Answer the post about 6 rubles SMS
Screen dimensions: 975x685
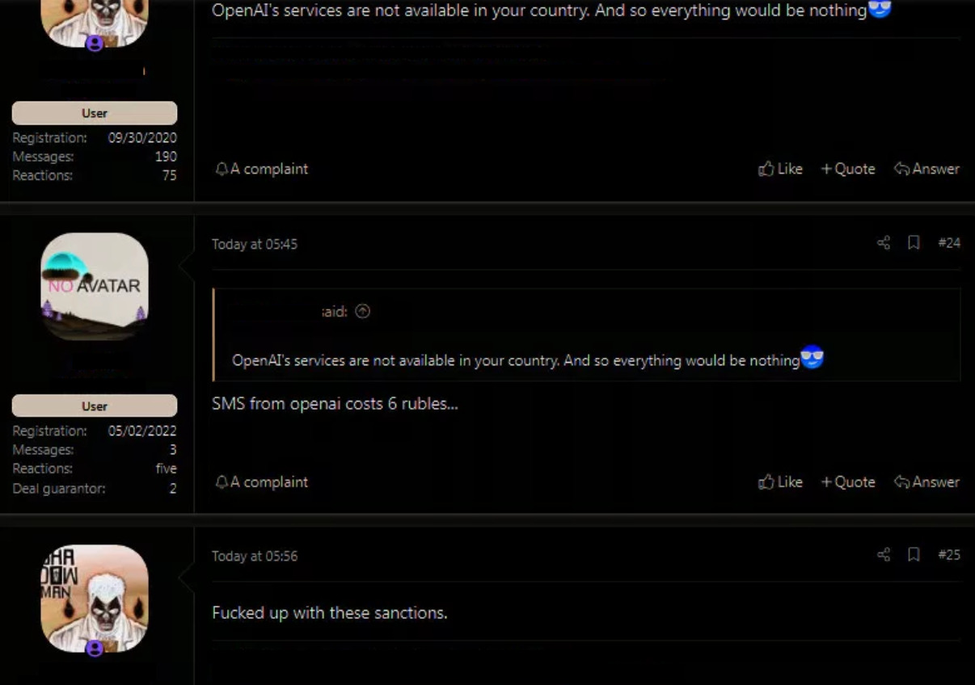tap(927, 481)
